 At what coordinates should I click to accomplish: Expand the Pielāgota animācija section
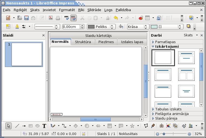(177, 114)
